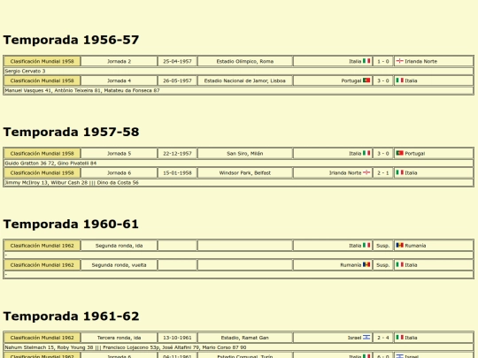This screenshot has width=478, height=358.
Task: Click the '1 - 0' score in Roma row
Action: (x=383, y=61)
